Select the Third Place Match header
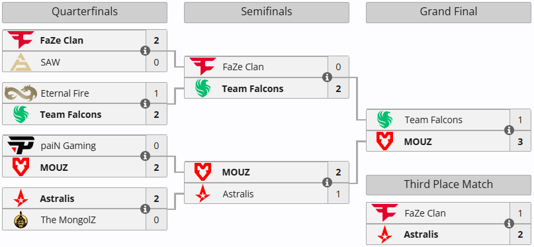Image resolution: width=534 pixels, height=247 pixels. click(449, 185)
